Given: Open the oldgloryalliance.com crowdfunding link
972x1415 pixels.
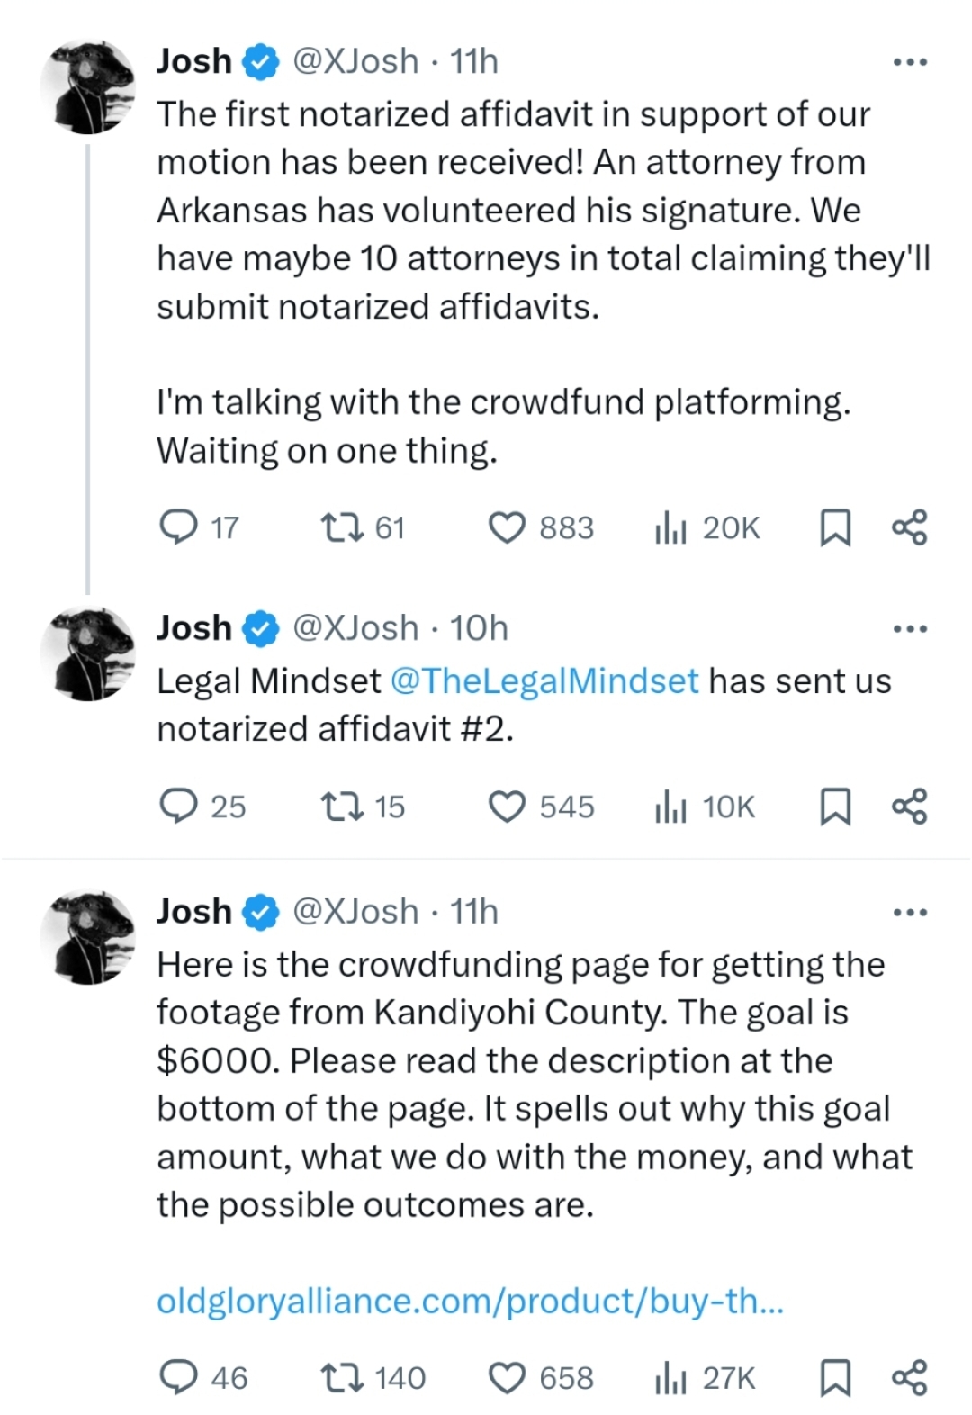Looking at the screenshot, I should 470,1302.
